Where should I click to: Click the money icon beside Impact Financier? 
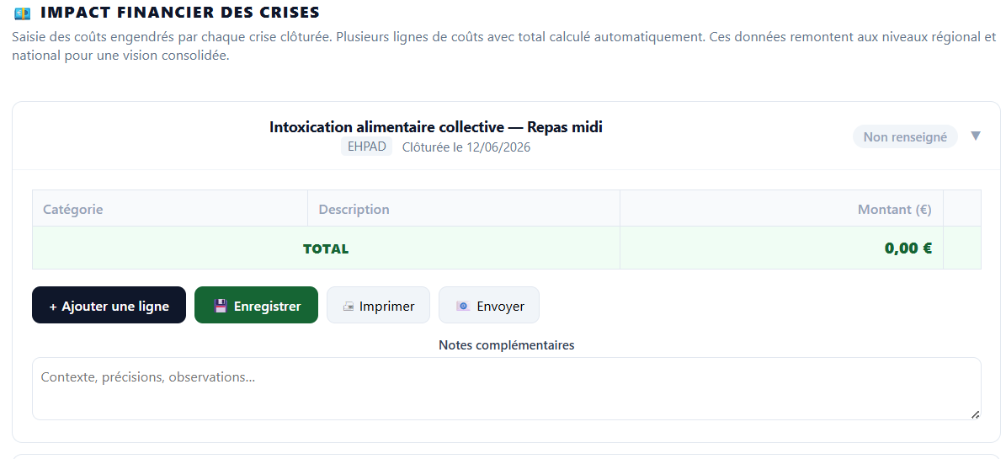tap(23, 13)
